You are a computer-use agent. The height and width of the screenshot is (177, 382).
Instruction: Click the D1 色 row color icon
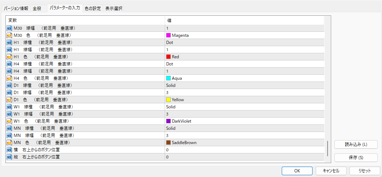coord(9,100)
